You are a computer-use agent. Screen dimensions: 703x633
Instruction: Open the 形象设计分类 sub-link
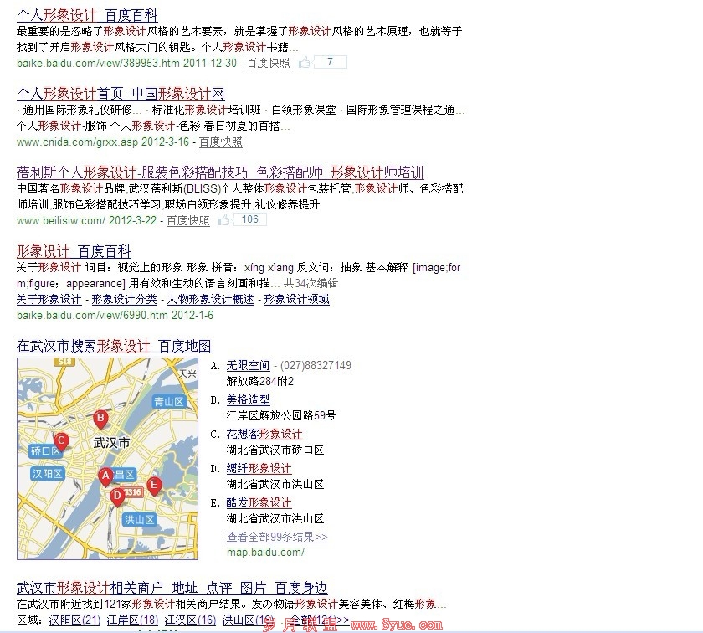124,299
